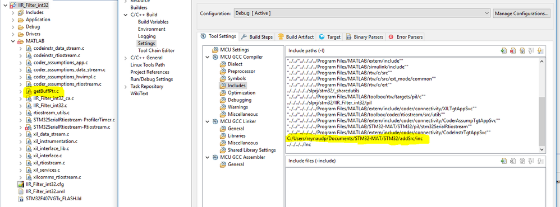Switch to the Tool Settings tab

click(x=218, y=36)
